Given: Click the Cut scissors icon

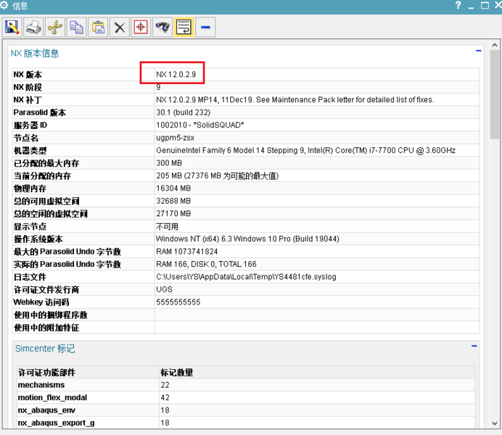Looking at the screenshot, I should [x=55, y=28].
